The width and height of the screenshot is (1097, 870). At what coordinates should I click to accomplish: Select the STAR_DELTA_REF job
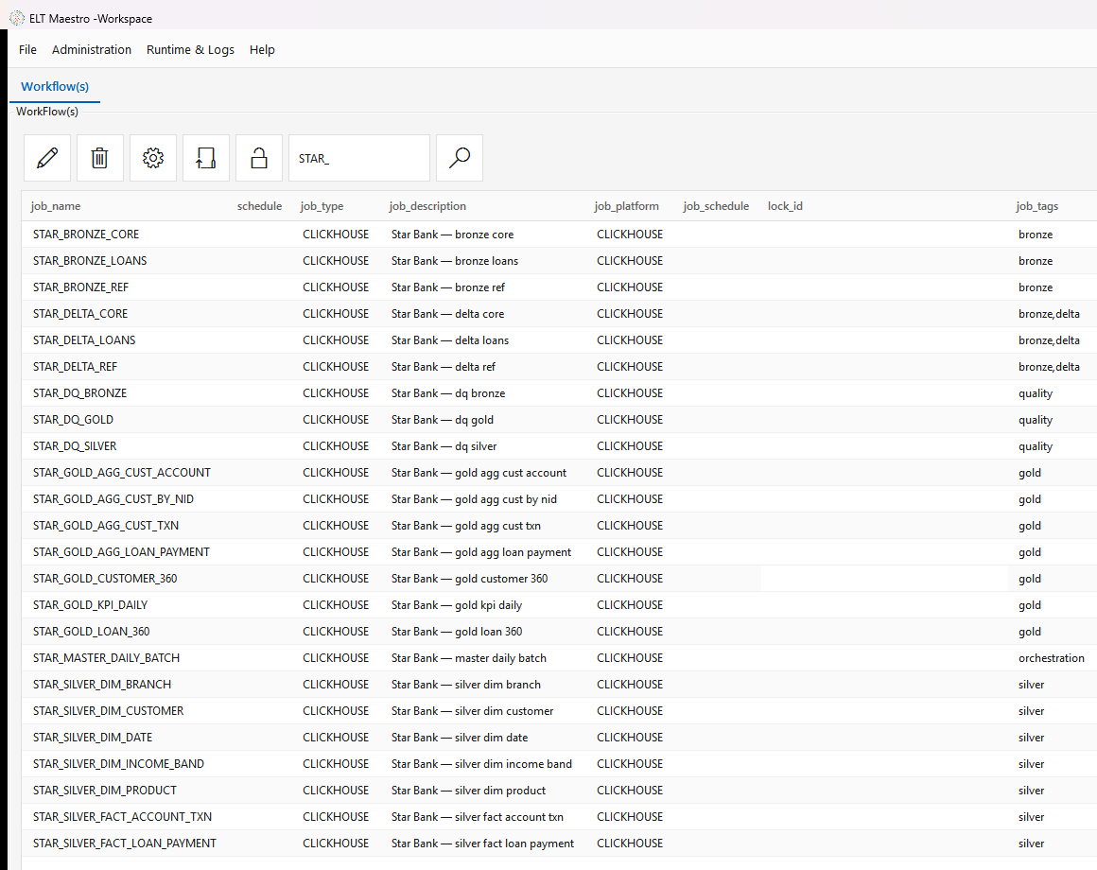(x=75, y=367)
